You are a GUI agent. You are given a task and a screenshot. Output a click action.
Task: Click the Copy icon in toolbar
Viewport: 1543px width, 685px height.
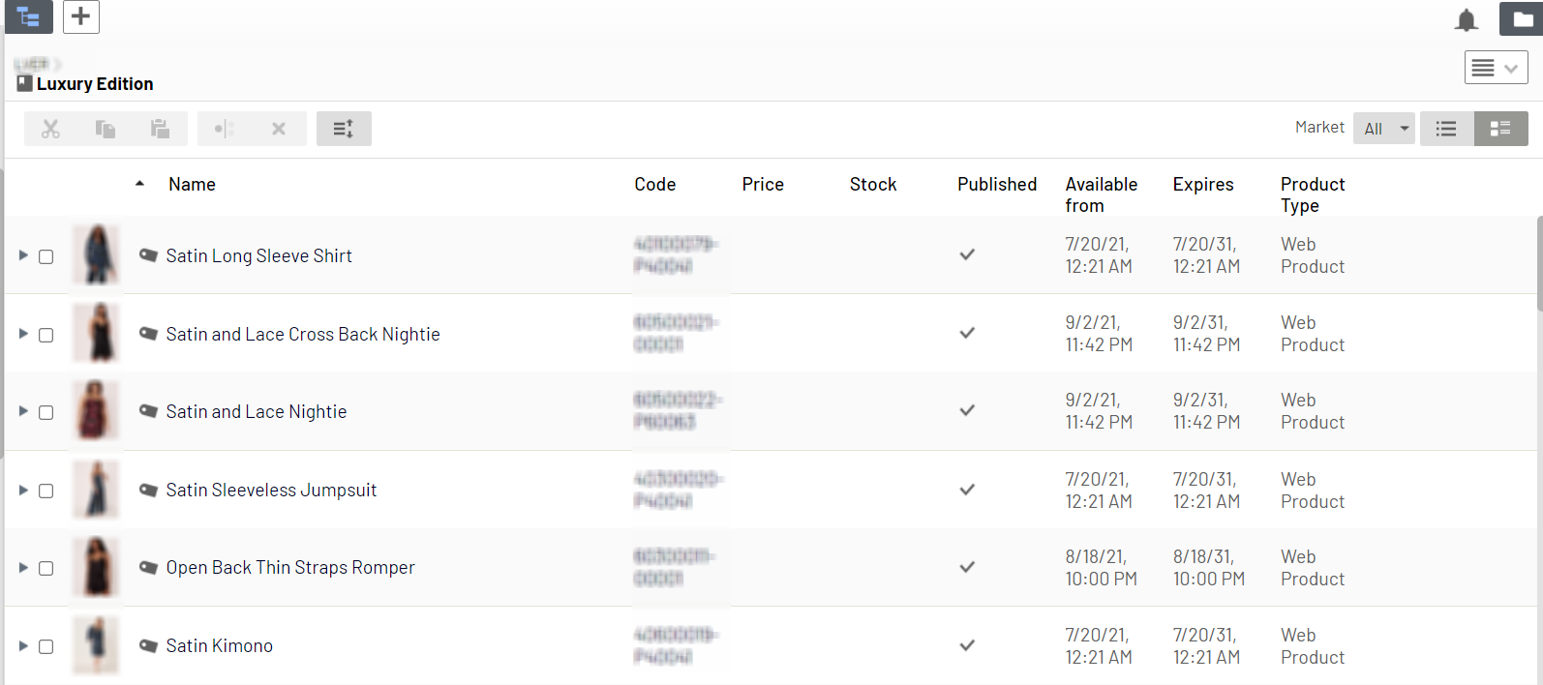click(106, 129)
